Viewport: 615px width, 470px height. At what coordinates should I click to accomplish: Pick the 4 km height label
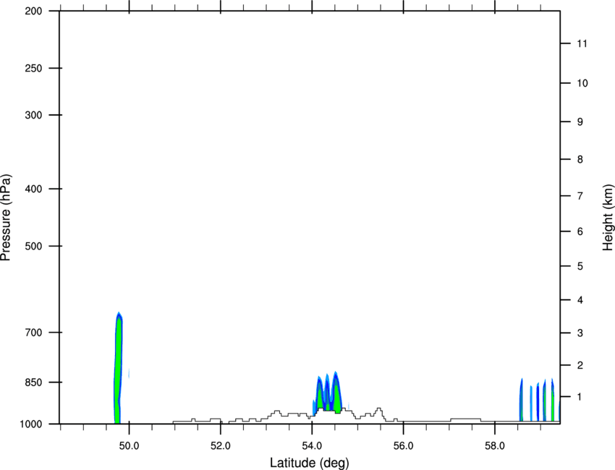point(580,300)
